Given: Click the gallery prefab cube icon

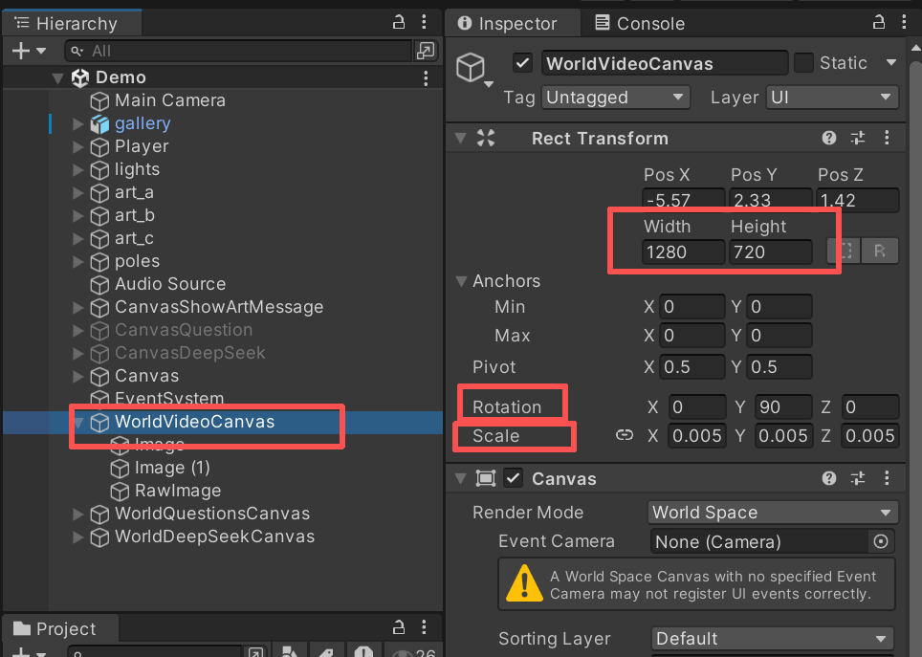Looking at the screenshot, I should [x=100, y=123].
